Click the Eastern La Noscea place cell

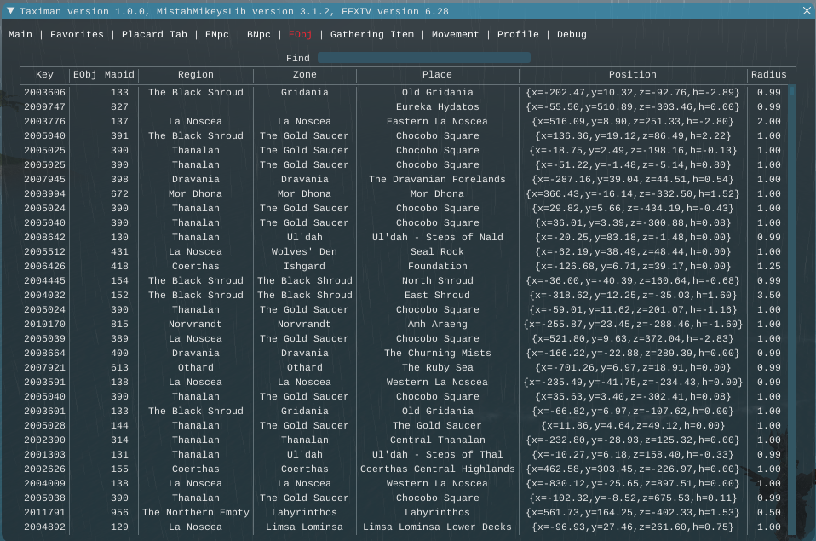(x=437, y=121)
